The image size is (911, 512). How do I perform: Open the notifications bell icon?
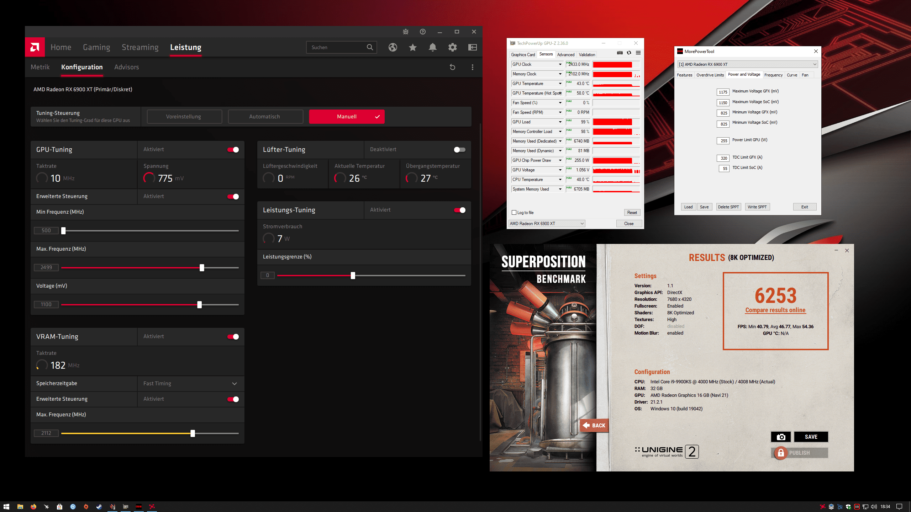click(x=432, y=47)
